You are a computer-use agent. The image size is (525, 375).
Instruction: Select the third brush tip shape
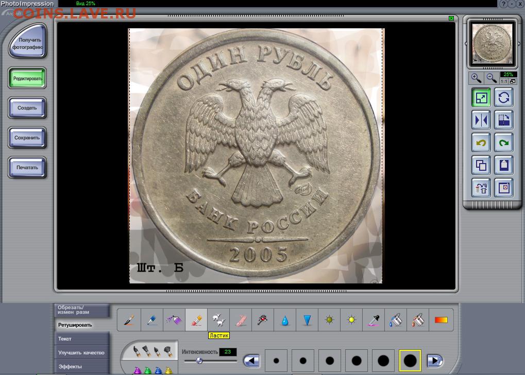coord(157,352)
